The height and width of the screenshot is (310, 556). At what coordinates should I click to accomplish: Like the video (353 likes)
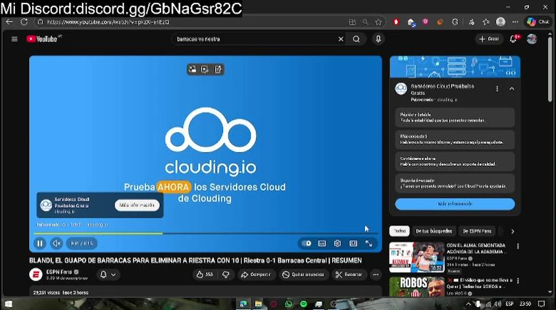click(x=205, y=275)
